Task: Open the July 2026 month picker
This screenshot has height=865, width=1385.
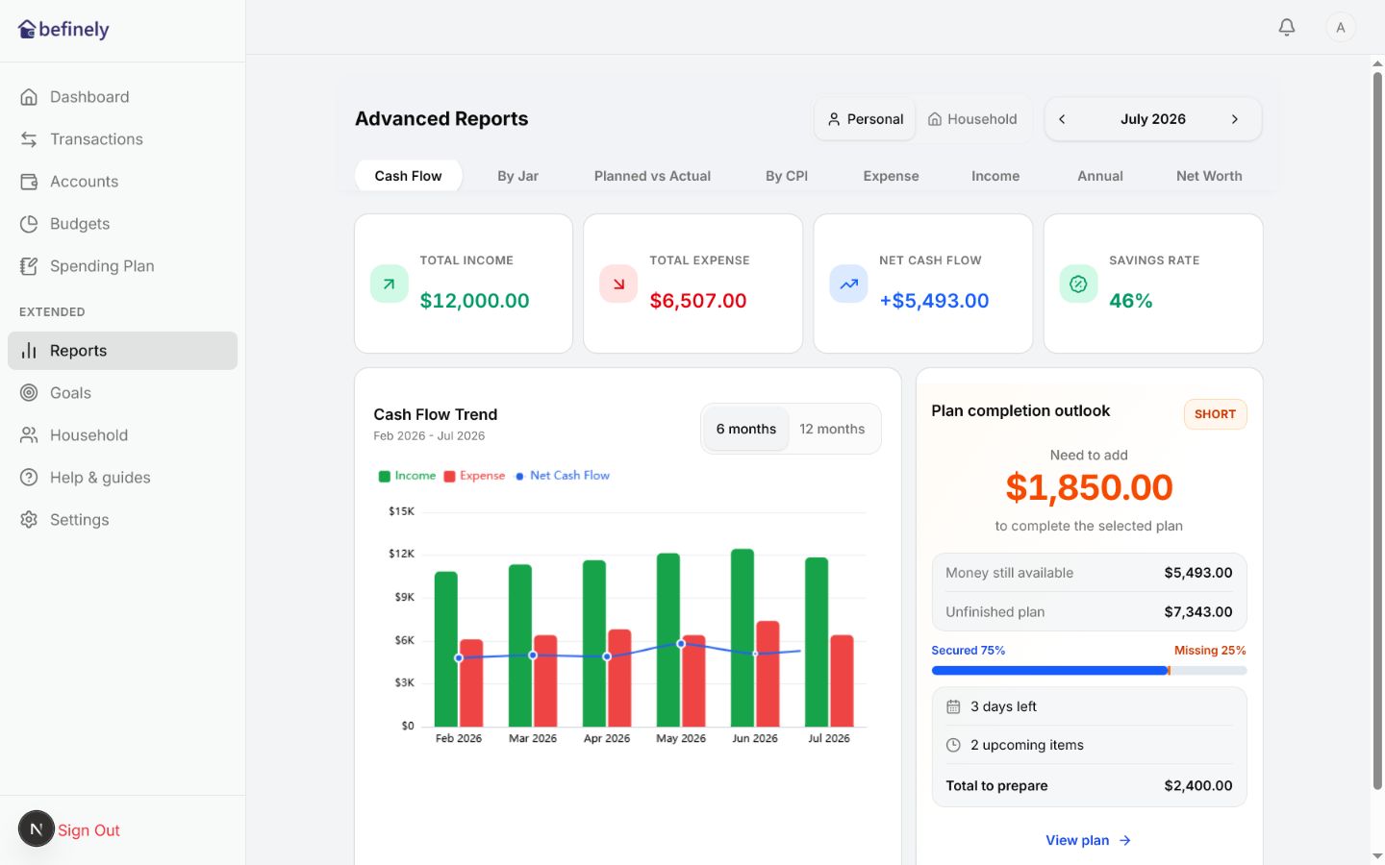Action: click(1153, 119)
